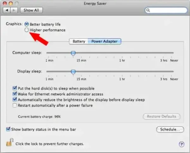
Task: Toggle Wake for Ethernet network administrator access
Action: (x=15, y=94)
